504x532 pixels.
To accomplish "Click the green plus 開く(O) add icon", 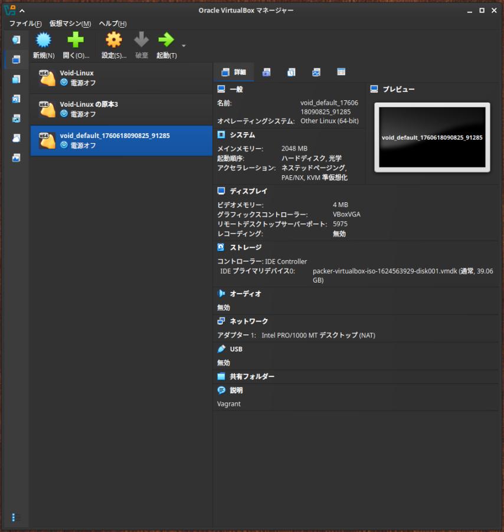I will pos(76,40).
